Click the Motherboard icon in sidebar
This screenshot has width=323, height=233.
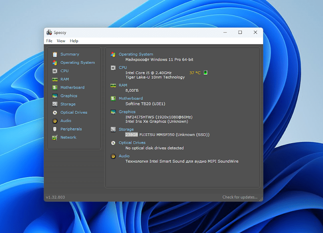[55, 88]
